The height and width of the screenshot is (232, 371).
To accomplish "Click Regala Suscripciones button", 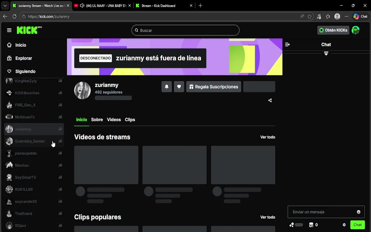I will click(x=214, y=87).
